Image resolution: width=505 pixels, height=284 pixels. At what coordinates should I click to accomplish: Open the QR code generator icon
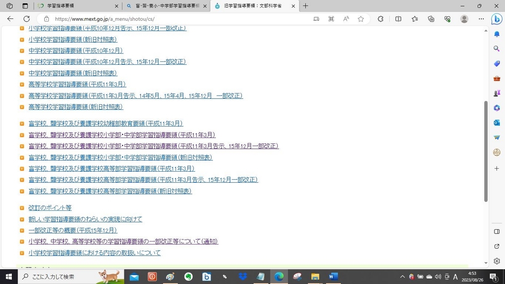[x=331, y=19]
